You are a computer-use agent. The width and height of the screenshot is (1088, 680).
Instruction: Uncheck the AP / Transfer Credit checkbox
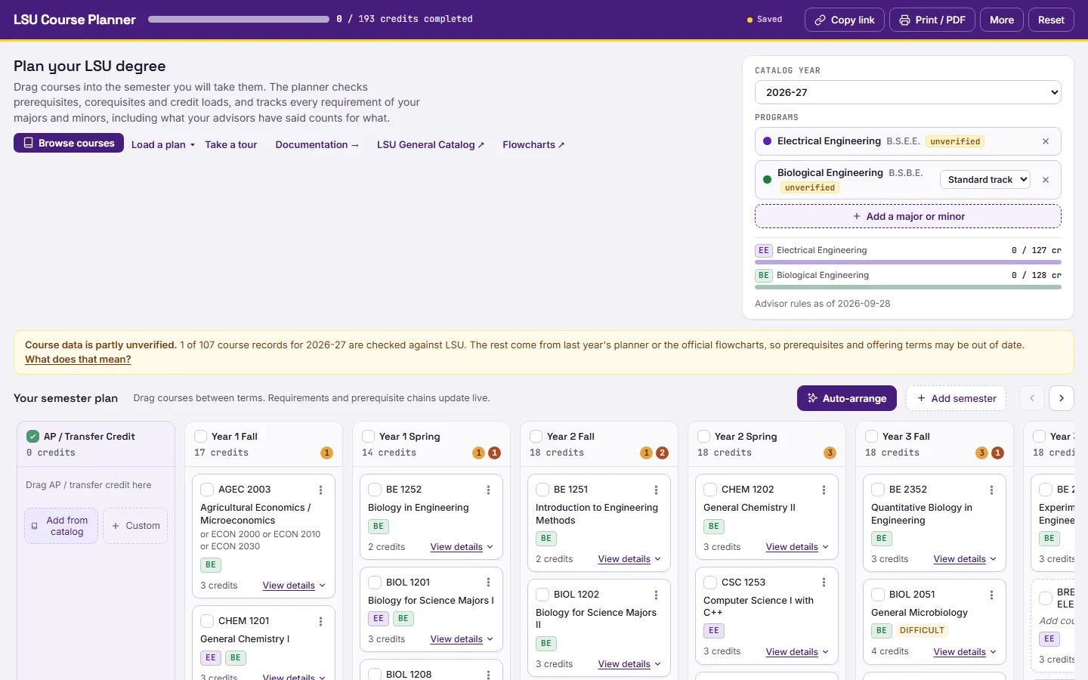point(32,437)
